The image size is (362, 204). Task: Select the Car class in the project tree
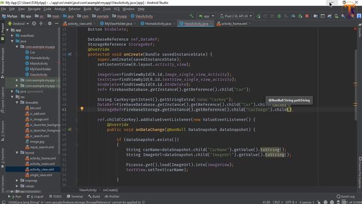point(32,52)
